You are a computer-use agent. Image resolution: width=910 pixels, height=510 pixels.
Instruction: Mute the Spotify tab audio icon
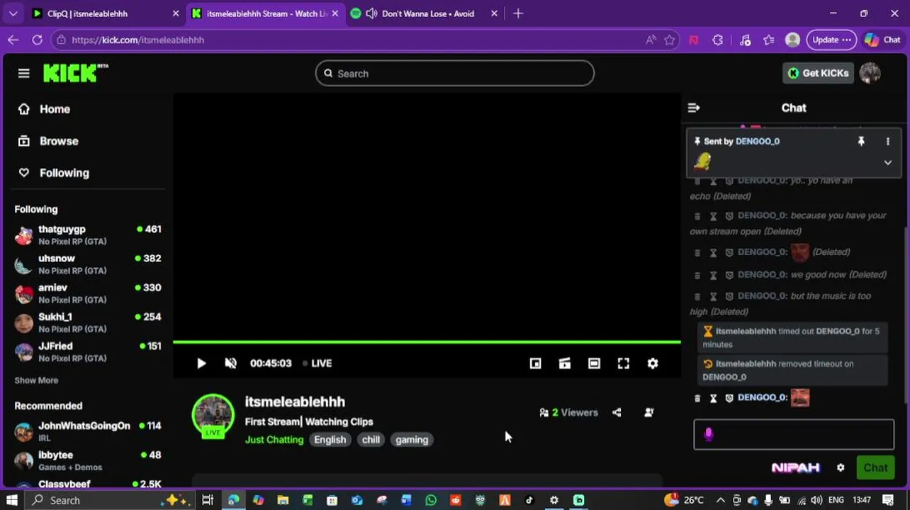(x=371, y=13)
